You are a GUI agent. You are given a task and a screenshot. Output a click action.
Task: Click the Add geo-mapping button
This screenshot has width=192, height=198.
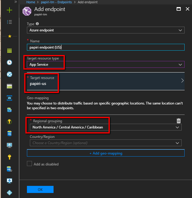coord(106,153)
